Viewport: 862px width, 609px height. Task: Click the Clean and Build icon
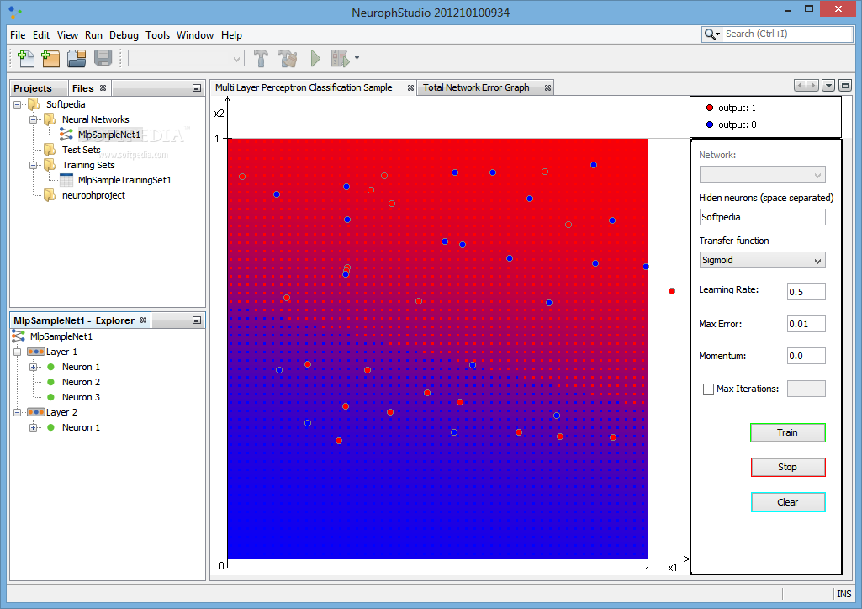pos(288,58)
